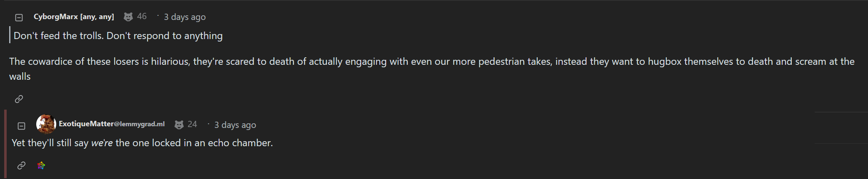Screen dimensions: 868x179
Task: Collapse the ExotiqueMatter reply
Action: [x=21, y=126]
